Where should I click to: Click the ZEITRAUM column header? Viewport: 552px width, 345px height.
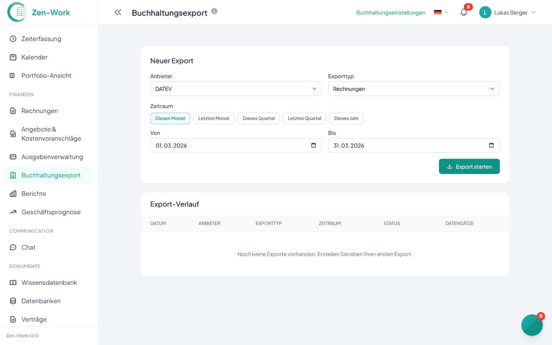[330, 223]
